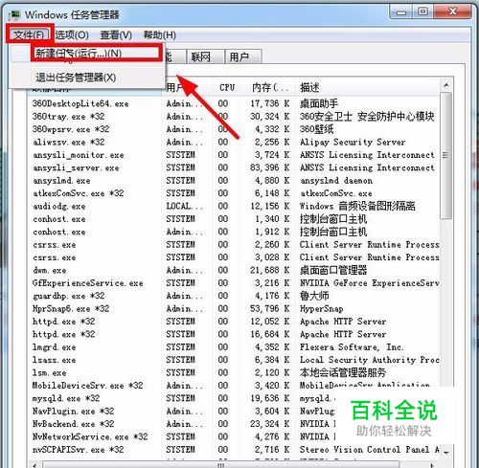Click the 桌面助手 description cell
The width and height of the screenshot is (479, 468).
[319, 103]
